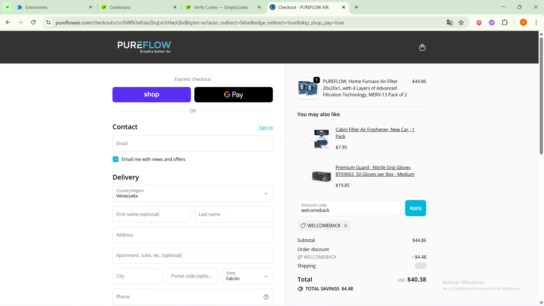The image size is (544, 306).
Task: Check the Cabin Filter Air Freshener add-on
Action: (305, 139)
